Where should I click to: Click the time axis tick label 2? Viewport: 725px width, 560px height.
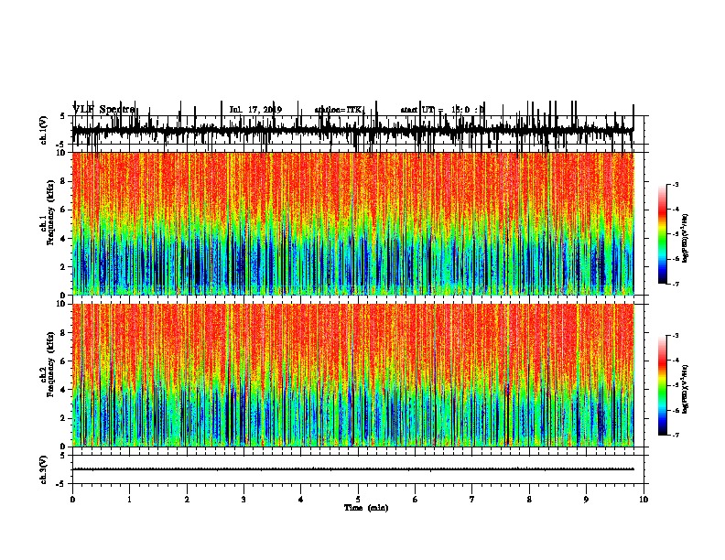click(x=187, y=500)
